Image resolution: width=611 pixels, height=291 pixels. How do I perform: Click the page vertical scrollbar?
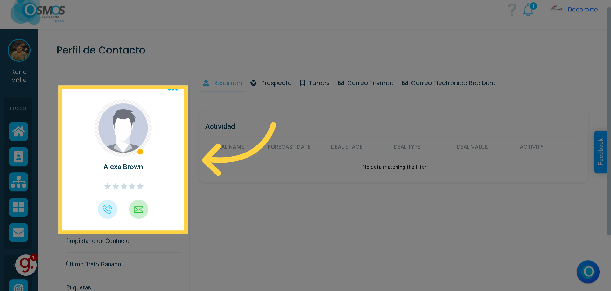point(609,121)
